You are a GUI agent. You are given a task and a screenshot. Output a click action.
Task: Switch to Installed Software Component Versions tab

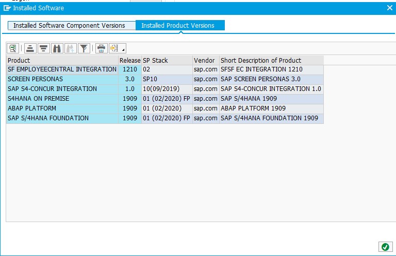pos(72,25)
